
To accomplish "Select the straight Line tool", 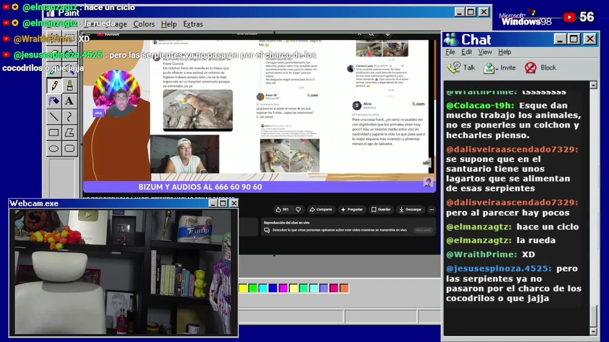I will pos(54,117).
